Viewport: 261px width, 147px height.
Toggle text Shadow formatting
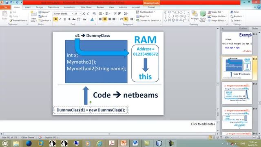[69, 19]
